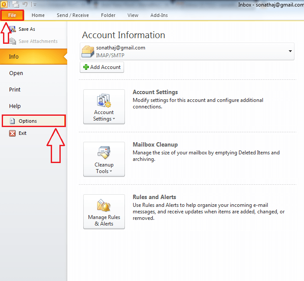304x281 pixels.
Task: Select the Info backstage section
Action: pos(33,56)
